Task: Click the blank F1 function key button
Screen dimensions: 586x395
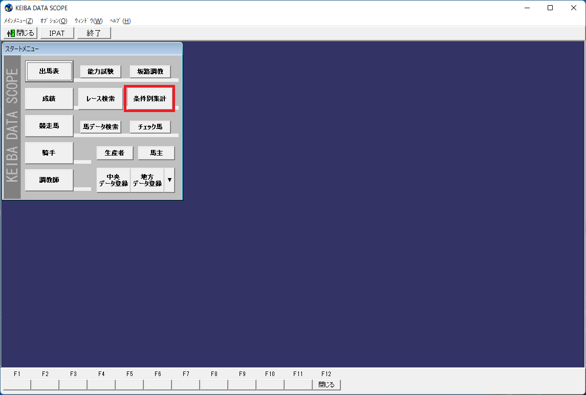Action: pyautogui.click(x=17, y=385)
